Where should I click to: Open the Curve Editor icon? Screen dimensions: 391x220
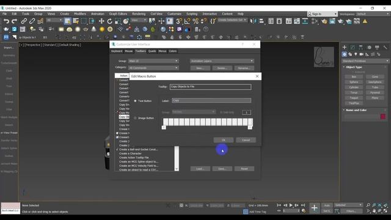click(x=297, y=21)
